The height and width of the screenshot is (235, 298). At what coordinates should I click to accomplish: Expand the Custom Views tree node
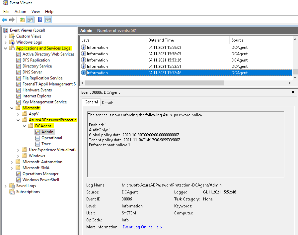(x=6, y=36)
